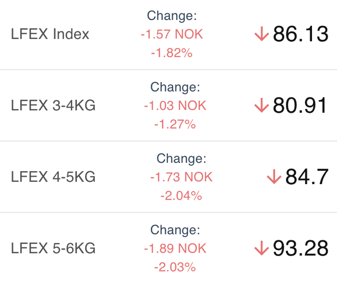The image size is (337, 282).
Task: Select the LFEX 5-6KG label
Action: point(53,248)
